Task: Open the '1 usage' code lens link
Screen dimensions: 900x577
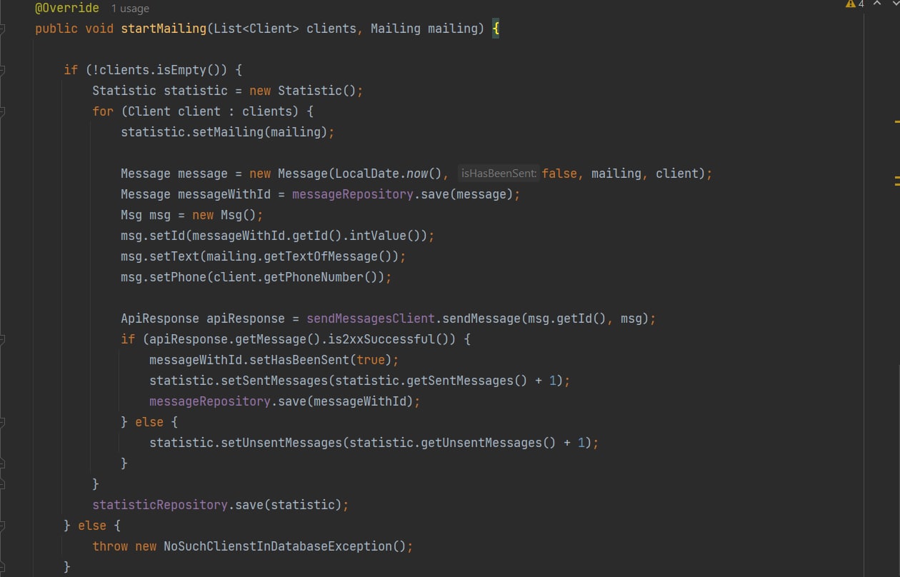Action: [x=130, y=9]
